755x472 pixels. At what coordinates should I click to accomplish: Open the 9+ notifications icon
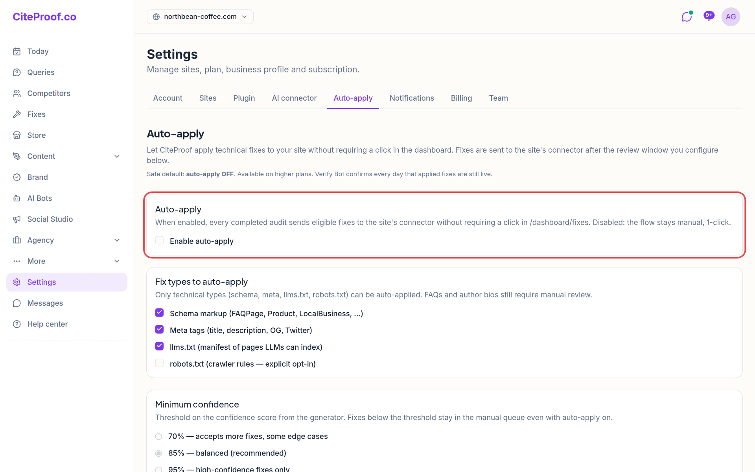(x=709, y=16)
